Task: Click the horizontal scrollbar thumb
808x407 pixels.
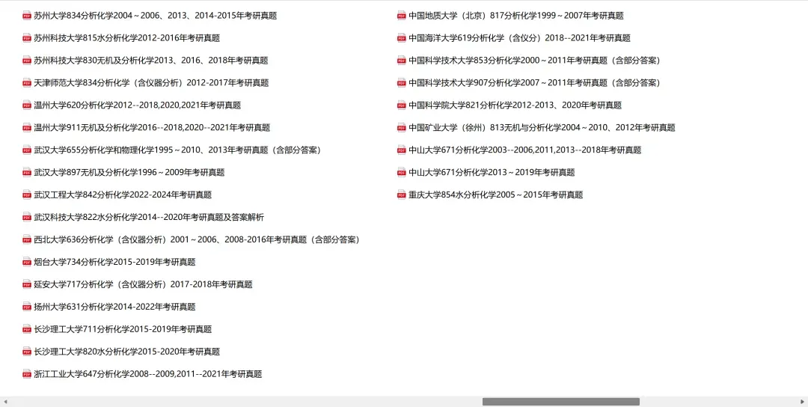Action: [560, 402]
